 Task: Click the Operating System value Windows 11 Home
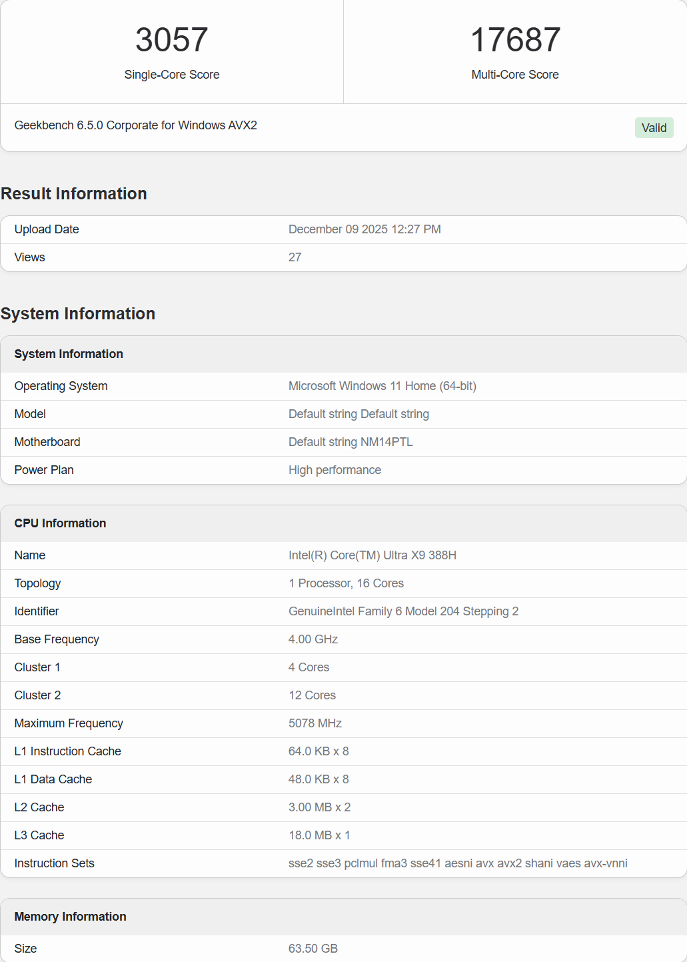click(382, 386)
